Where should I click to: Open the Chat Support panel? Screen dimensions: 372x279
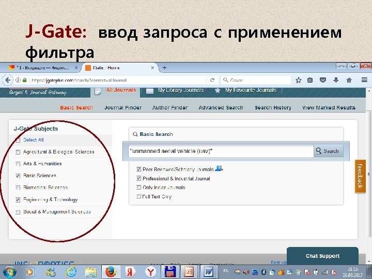(x=322, y=256)
